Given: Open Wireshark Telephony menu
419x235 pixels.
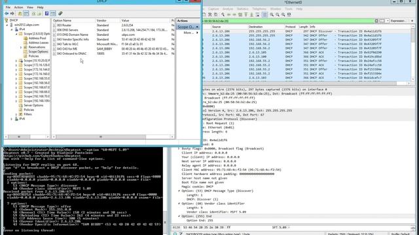Looking at the screenshot, I should point(259,9).
